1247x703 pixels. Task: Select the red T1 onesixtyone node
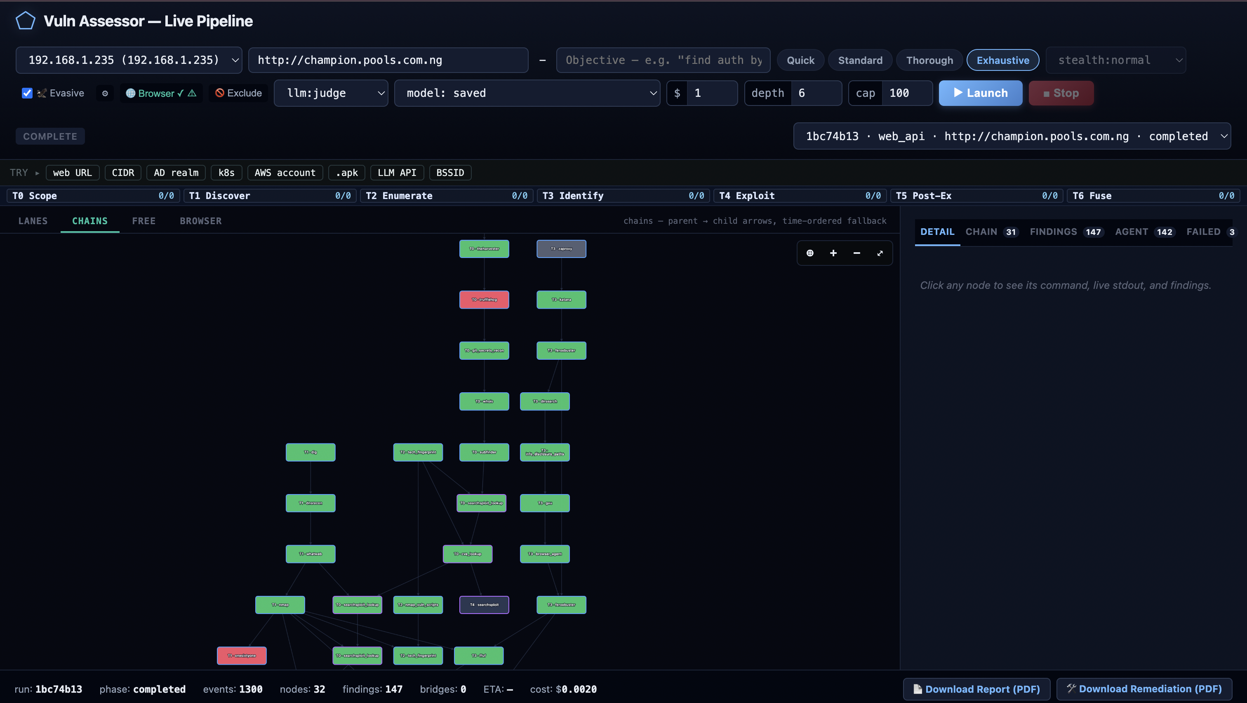point(242,656)
